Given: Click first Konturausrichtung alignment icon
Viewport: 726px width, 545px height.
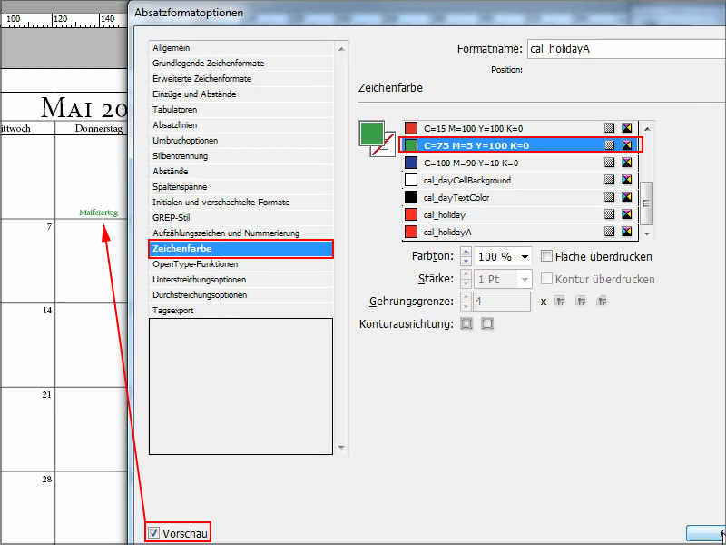Looking at the screenshot, I should point(466,323).
